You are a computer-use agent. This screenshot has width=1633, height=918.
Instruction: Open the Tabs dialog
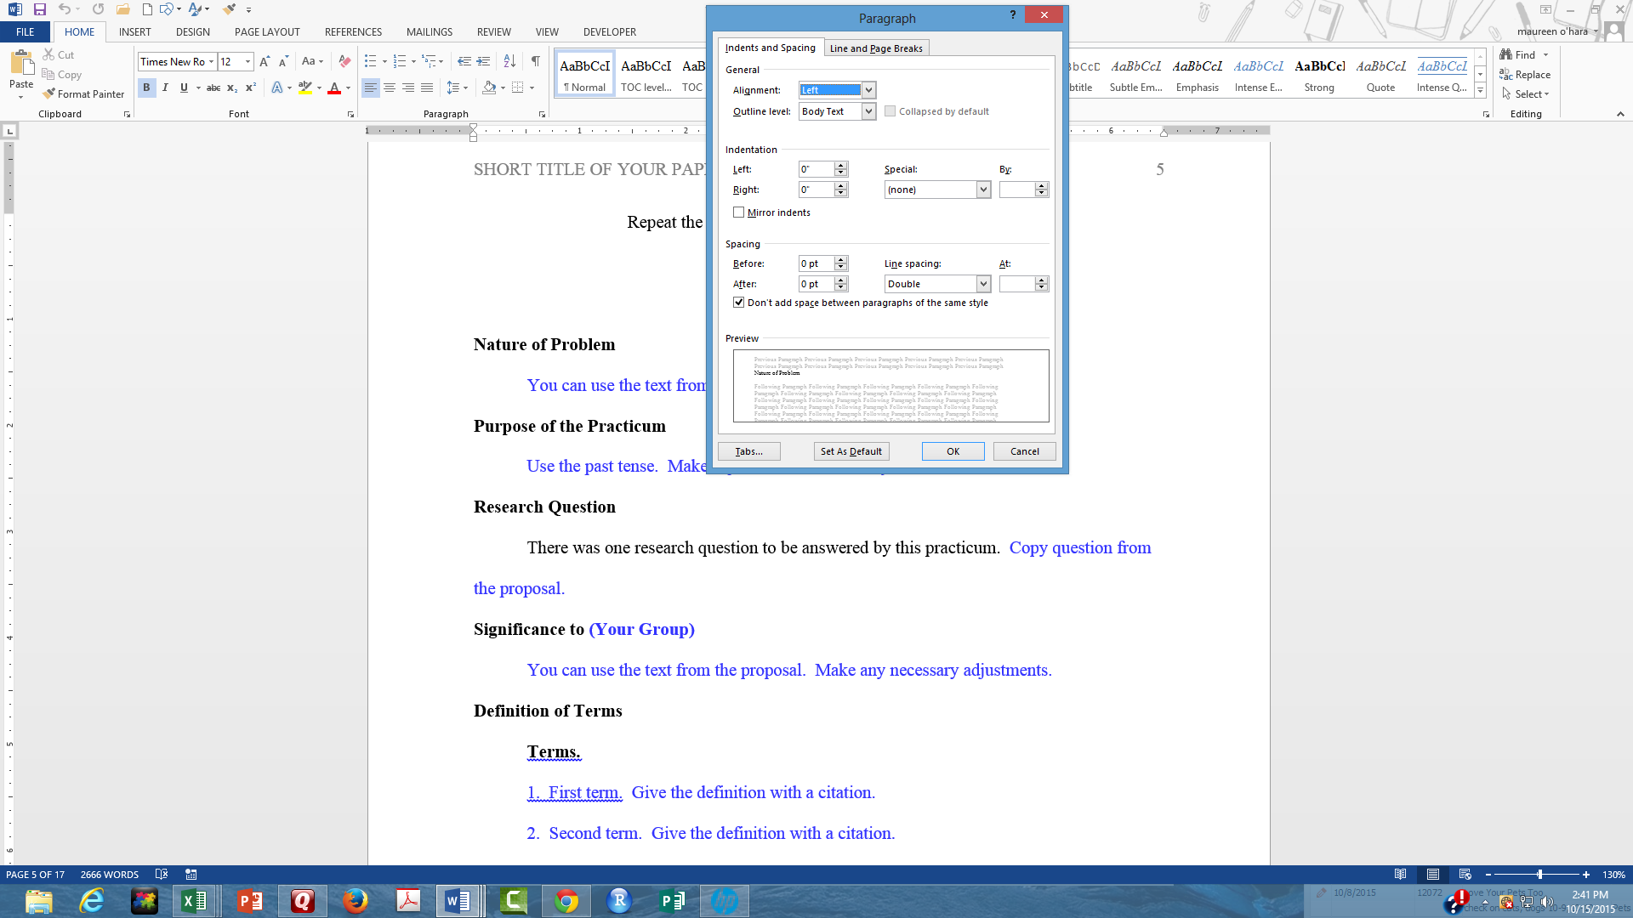click(x=748, y=450)
